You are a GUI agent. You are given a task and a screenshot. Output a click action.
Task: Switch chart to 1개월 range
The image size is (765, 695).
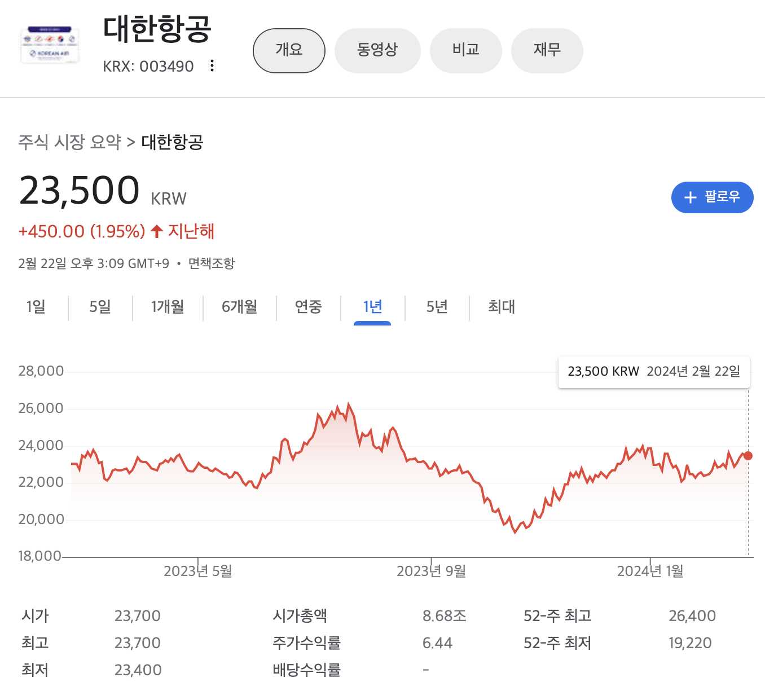pyautogui.click(x=168, y=307)
